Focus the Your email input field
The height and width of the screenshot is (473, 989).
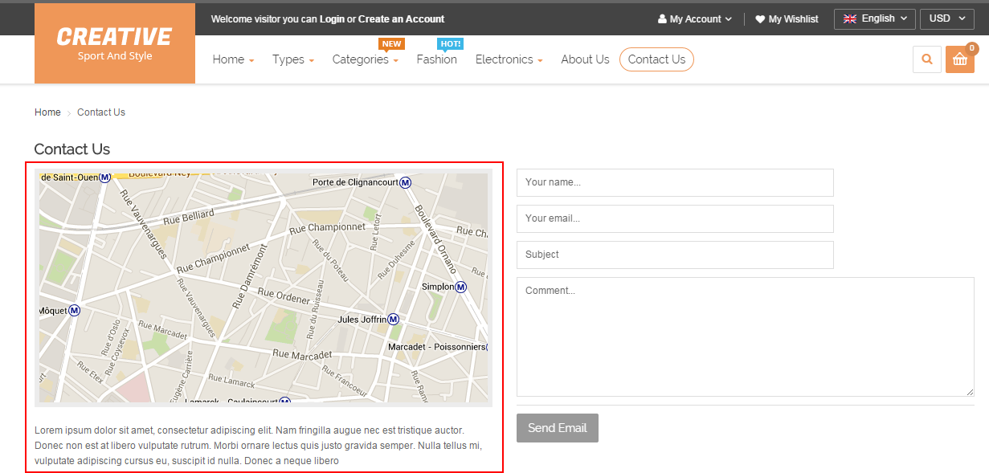[675, 218]
